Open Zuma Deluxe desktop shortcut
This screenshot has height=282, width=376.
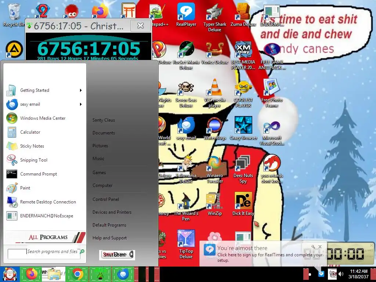243,15
